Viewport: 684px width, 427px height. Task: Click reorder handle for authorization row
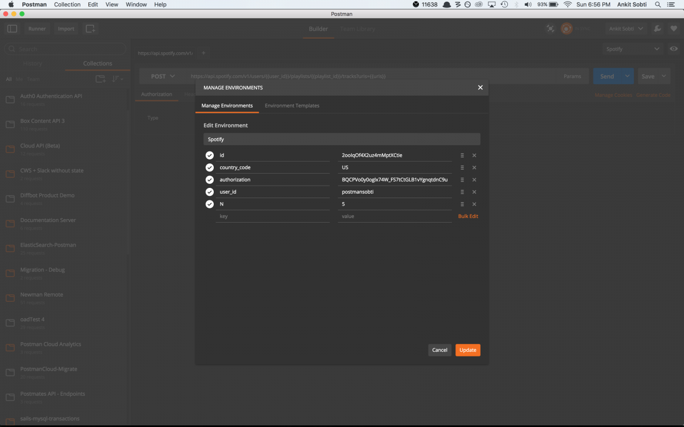pos(462,180)
